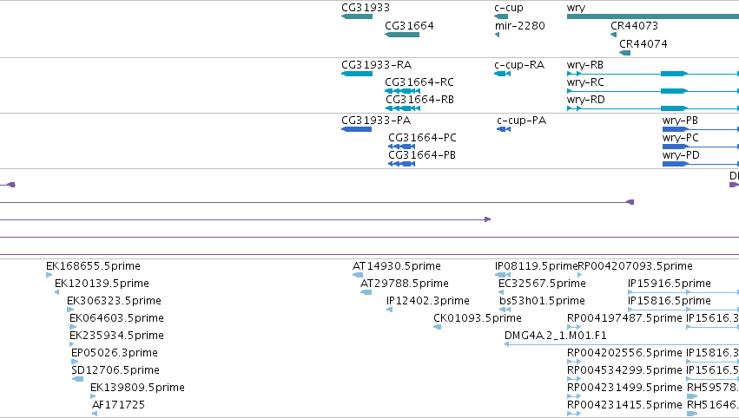Click the EK120139.5prime EST label
The height and width of the screenshot is (418, 739).
[102, 284]
